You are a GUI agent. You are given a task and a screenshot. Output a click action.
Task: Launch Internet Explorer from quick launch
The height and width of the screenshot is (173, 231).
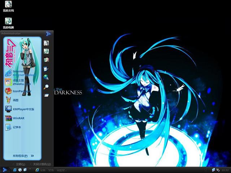click(x=15, y=170)
